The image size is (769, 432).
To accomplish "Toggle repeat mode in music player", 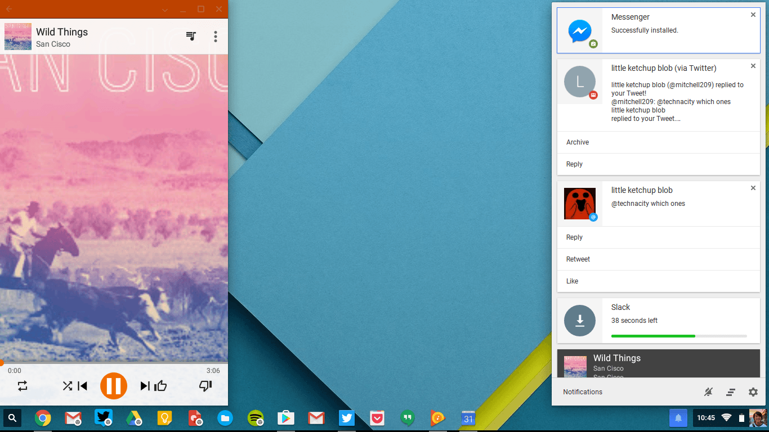I will click(23, 386).
